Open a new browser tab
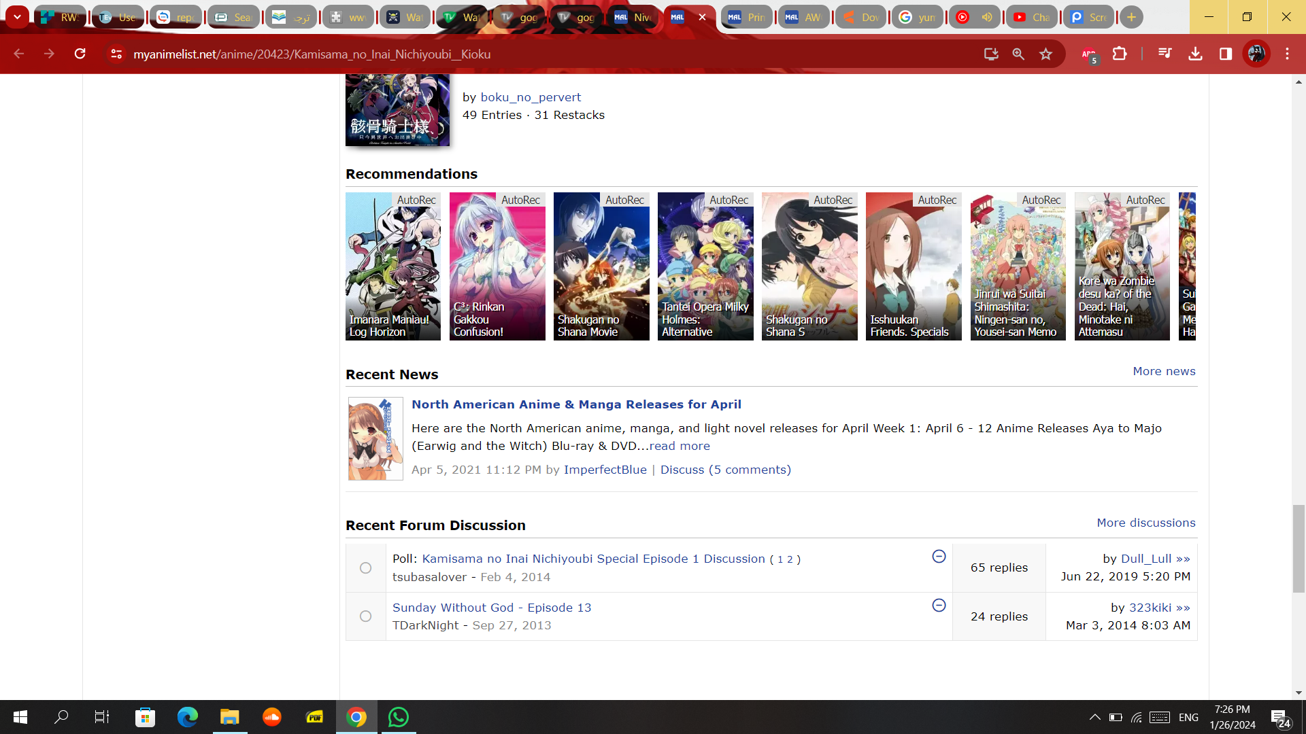This screenshot has width=1306, height=734. pos(1131,17)
